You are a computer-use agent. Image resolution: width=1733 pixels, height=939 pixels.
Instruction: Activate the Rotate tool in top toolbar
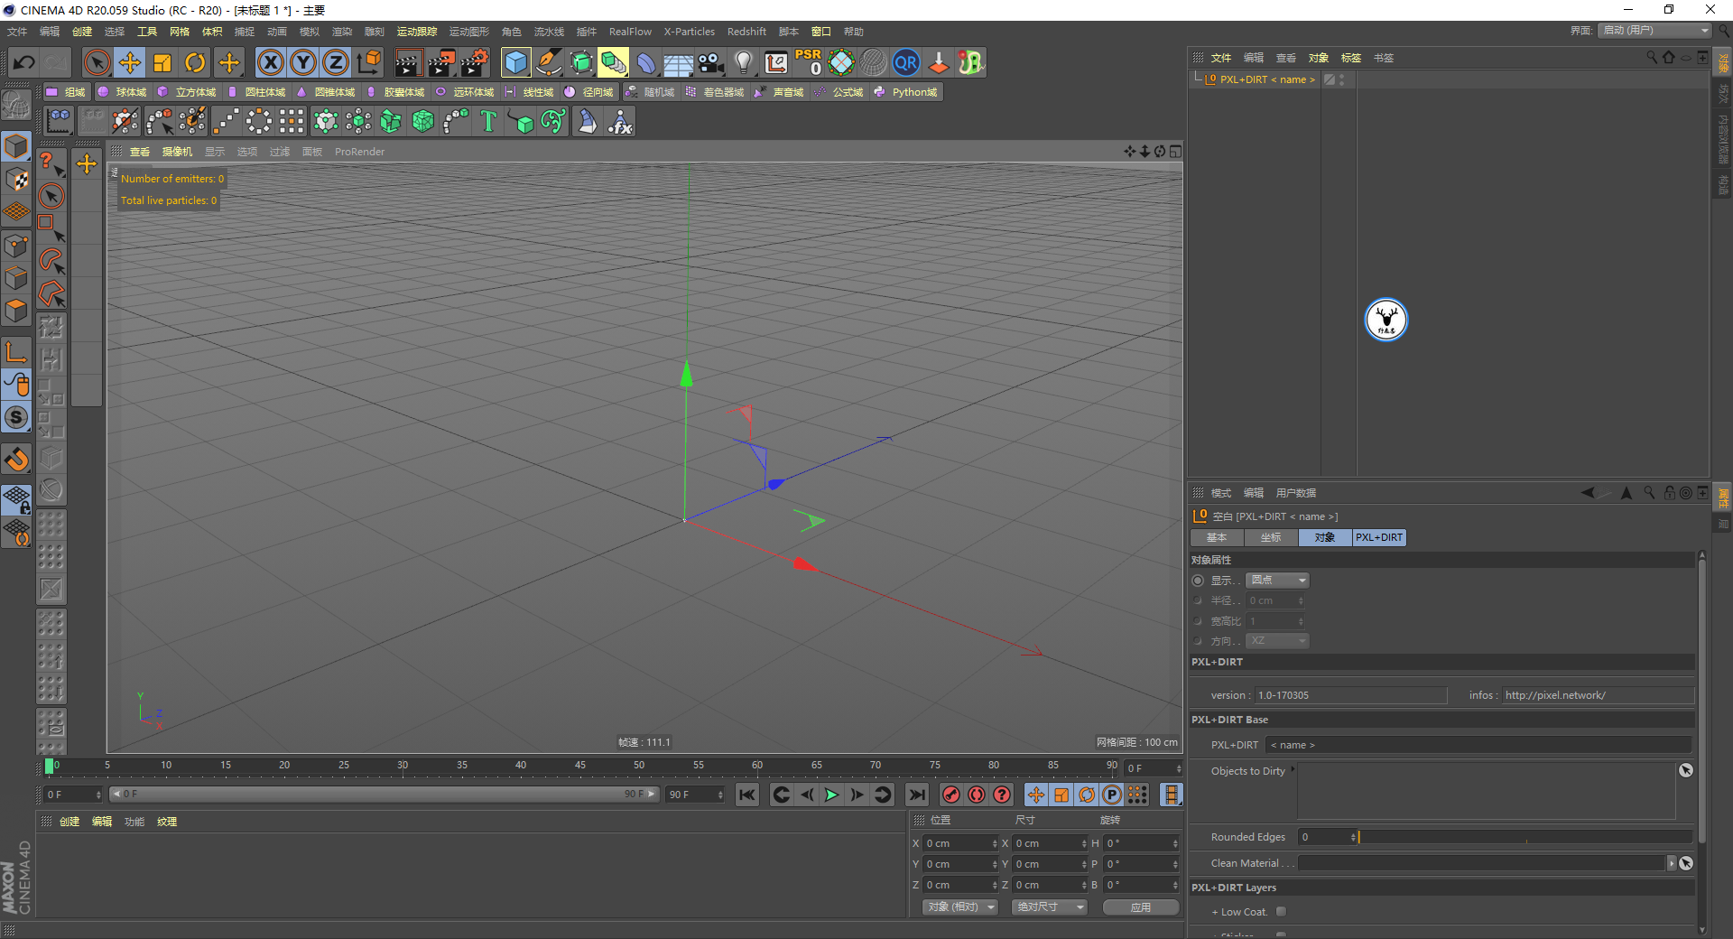click(x=195, y=62)
